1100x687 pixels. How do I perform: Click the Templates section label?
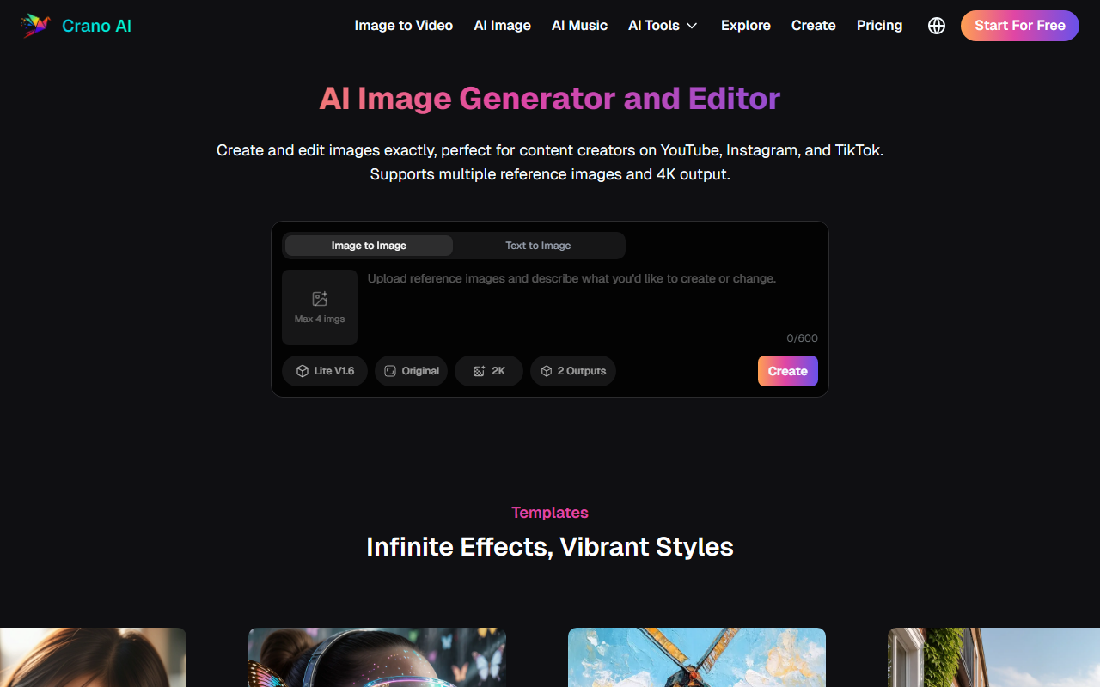pyautogui.click(x=550, y=513)
